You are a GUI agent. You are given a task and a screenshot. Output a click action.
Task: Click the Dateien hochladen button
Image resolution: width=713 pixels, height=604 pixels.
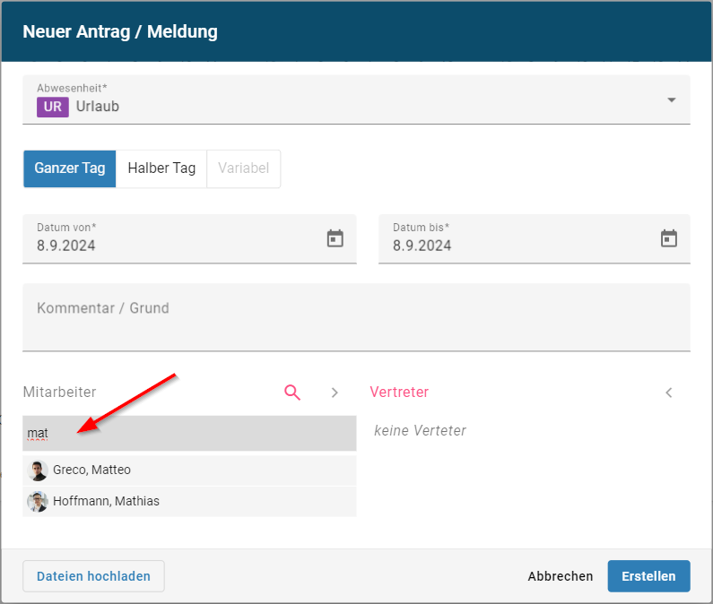pos(93,576)
